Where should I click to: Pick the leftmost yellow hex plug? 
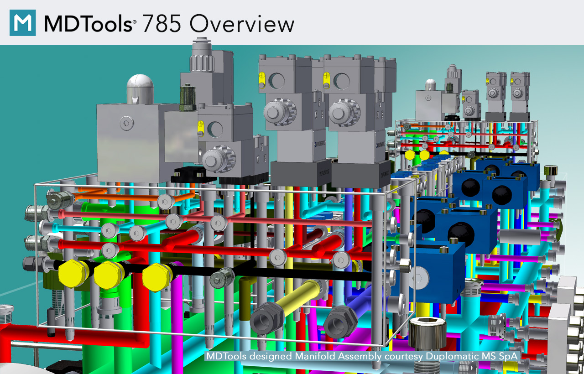[71, 274]
